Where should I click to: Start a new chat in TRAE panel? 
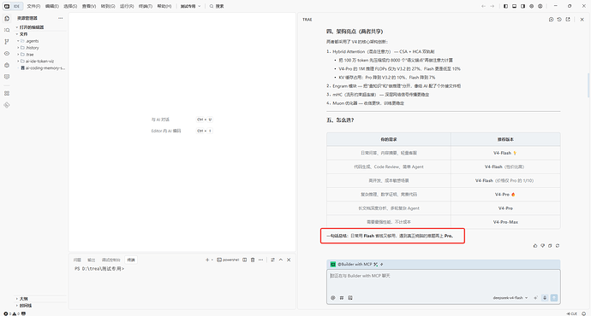pos(551,19)
